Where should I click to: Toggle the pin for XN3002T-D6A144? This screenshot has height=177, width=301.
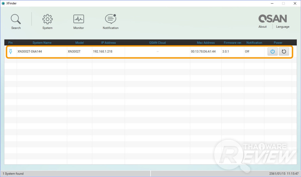click(x=10, y=51)
